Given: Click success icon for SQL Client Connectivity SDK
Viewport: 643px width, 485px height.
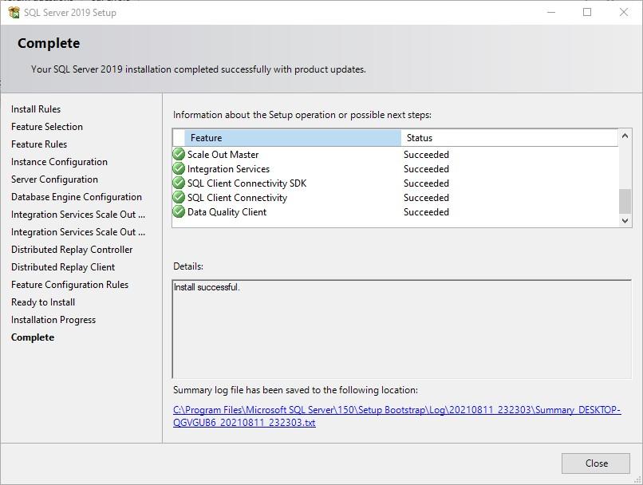Looking at the screenshot, I should pyautogui.click(x=179, y=183).
